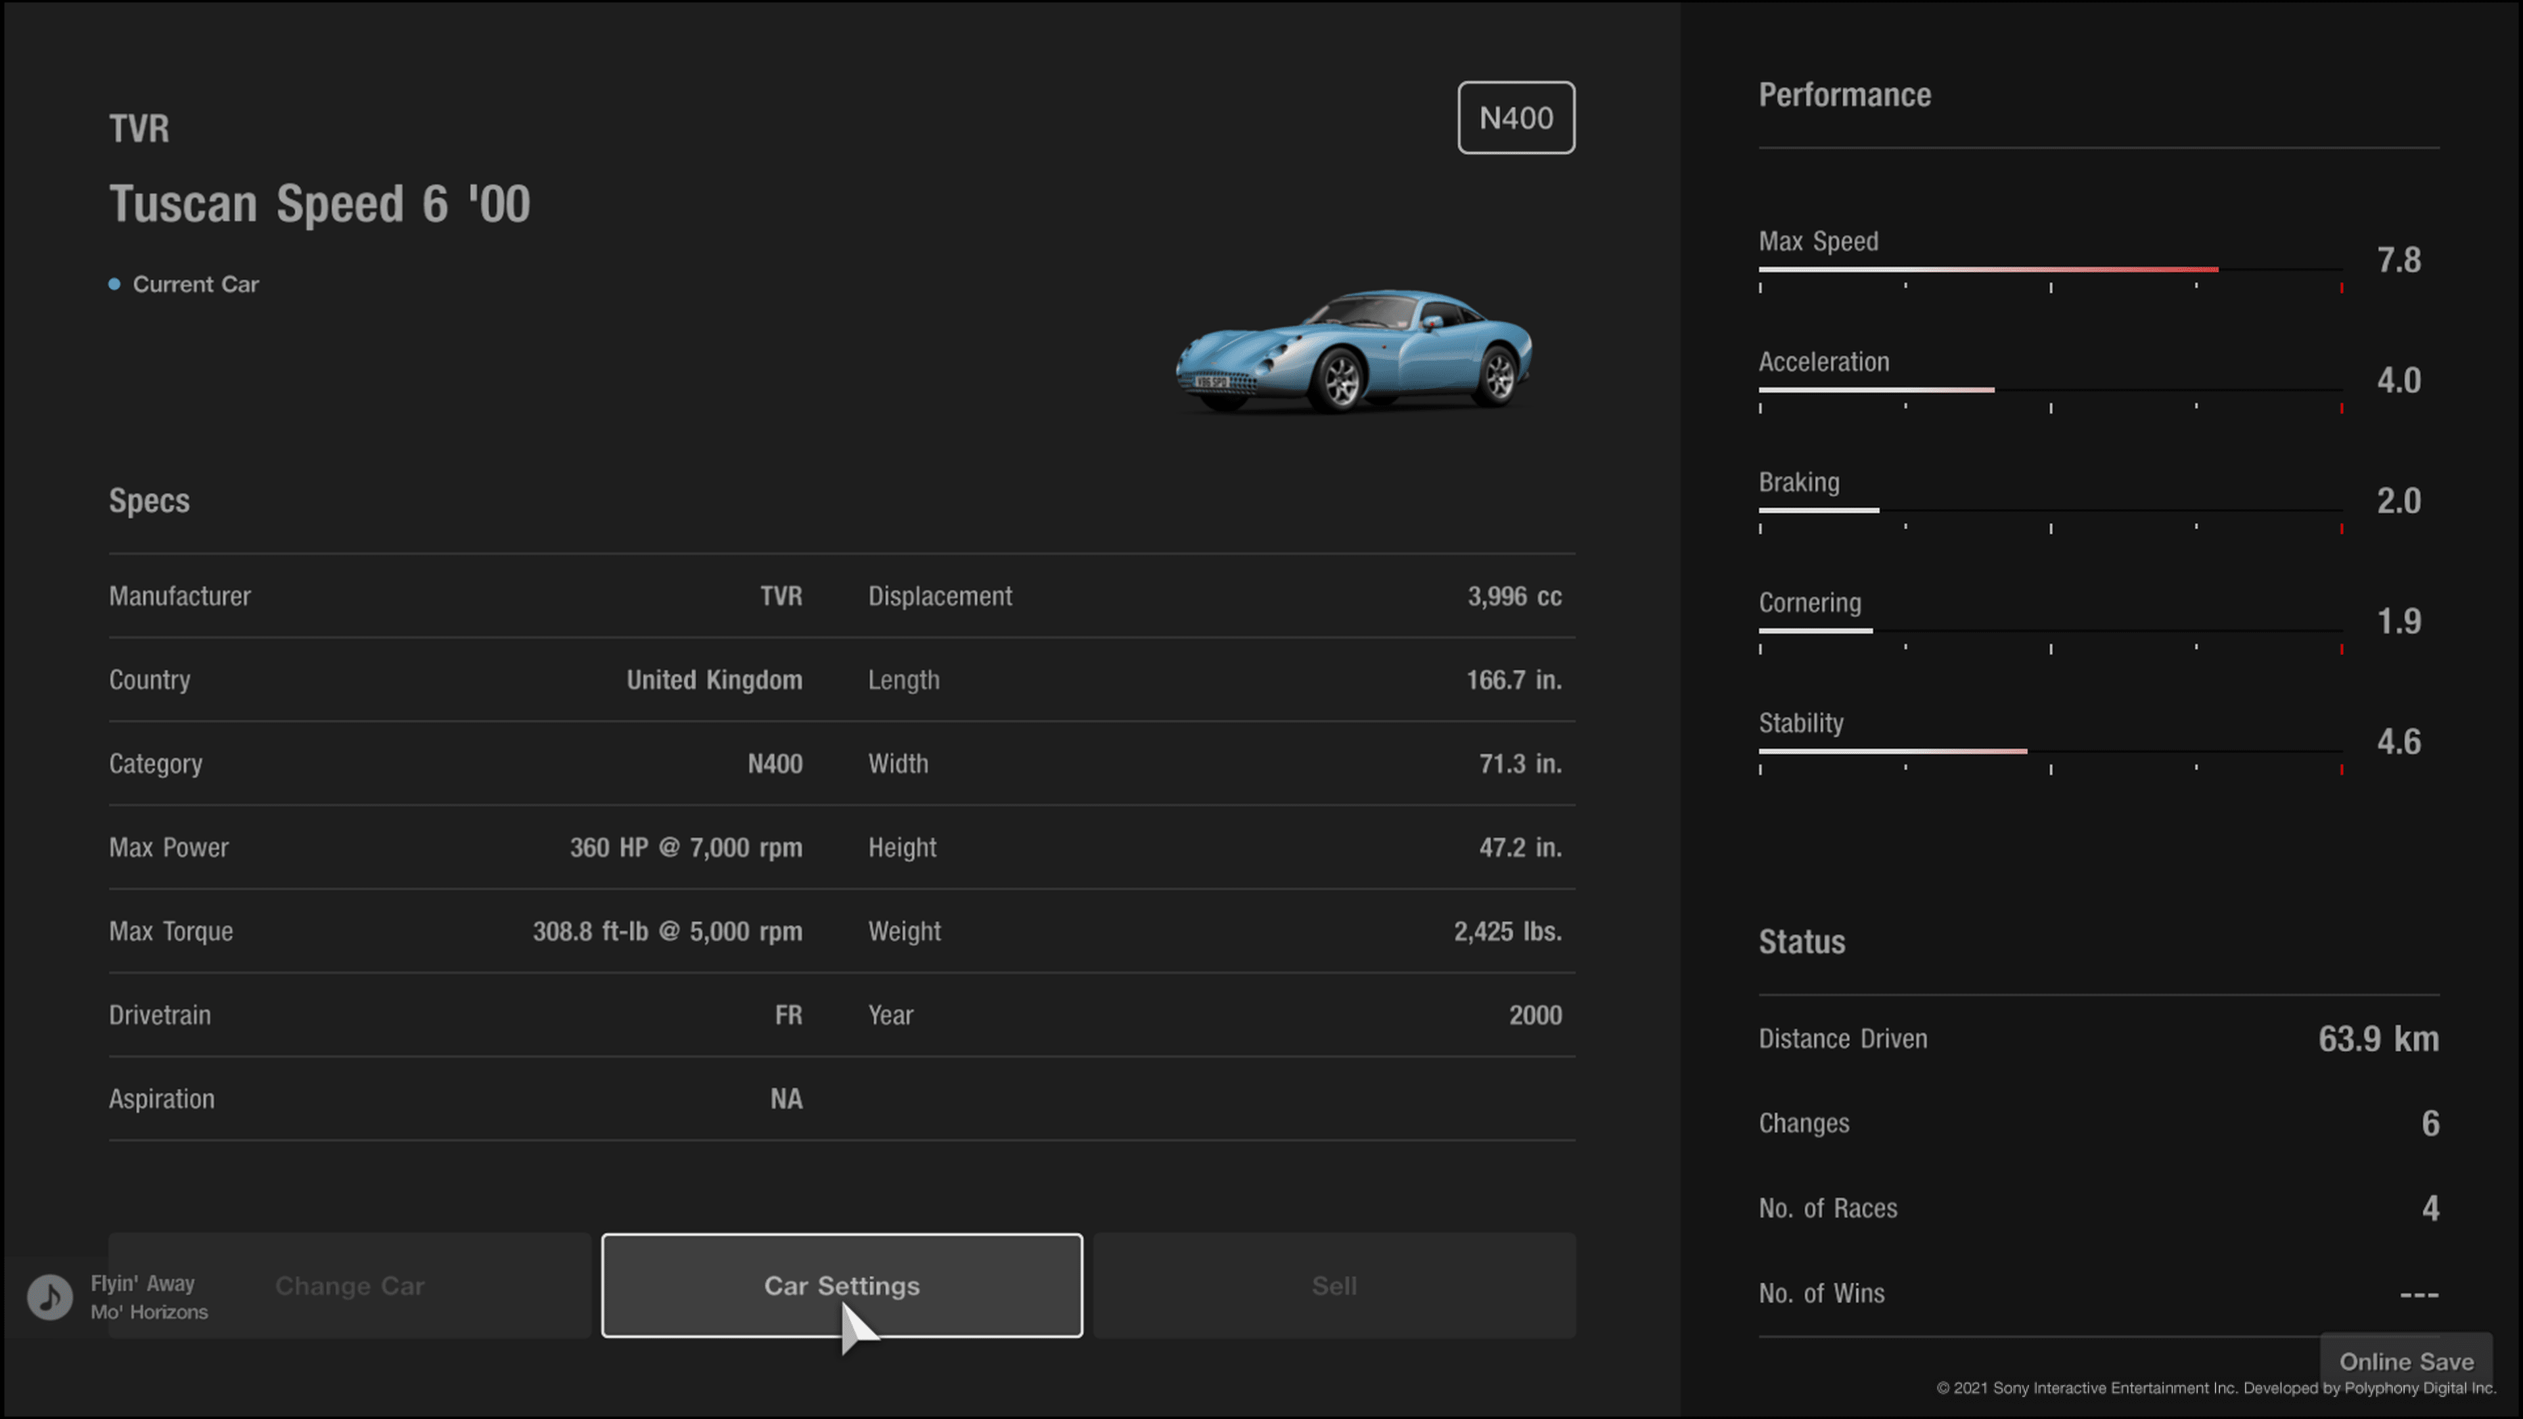The width and height of the screenshot is (2523, 1419).
Task: Click the Current Car blue dot indicator
Action: (x=114, y=284)
